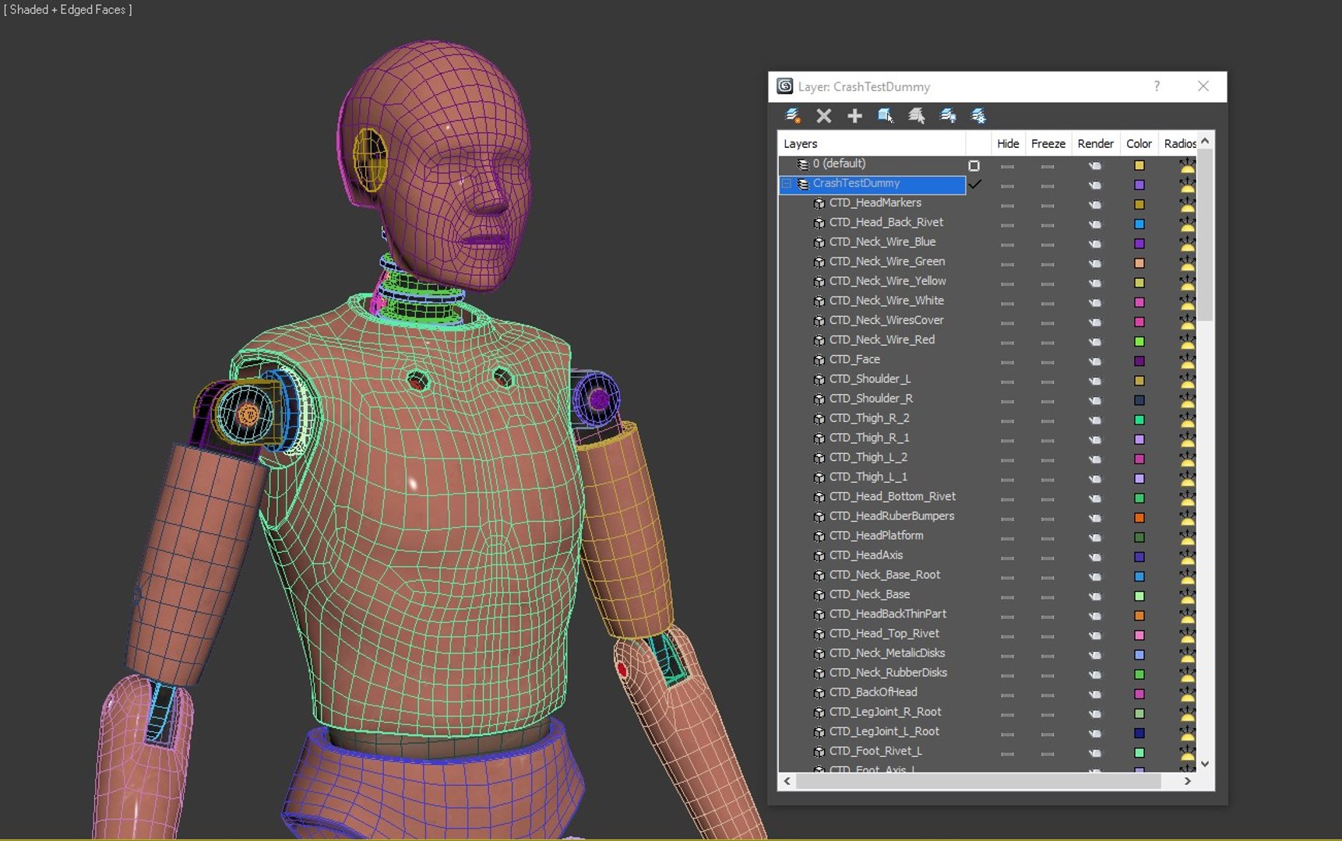Click the horizontal scrollbar track in layer list
Screen dimensions: 1342x841
point(987,781)
